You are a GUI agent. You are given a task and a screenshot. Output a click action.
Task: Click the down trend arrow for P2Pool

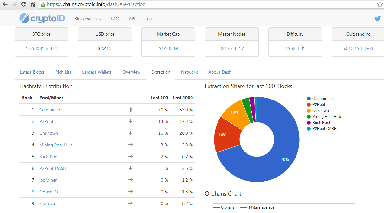pyautogui.click(x=130, y=121)
